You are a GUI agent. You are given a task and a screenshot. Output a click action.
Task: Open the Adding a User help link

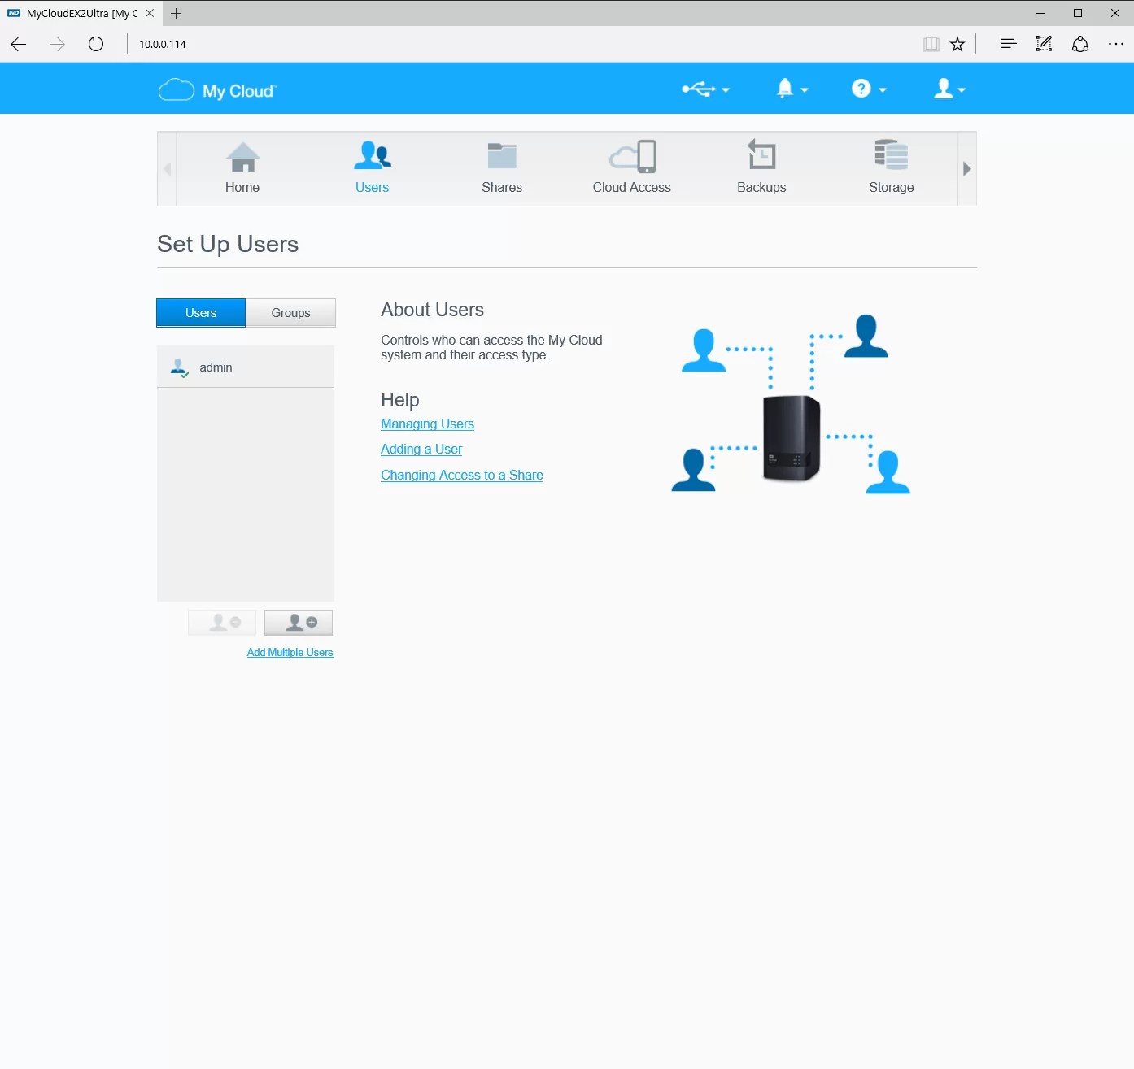point(421,449)
